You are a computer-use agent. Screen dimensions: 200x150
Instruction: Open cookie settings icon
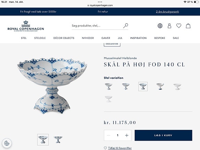tap(7, 143)
